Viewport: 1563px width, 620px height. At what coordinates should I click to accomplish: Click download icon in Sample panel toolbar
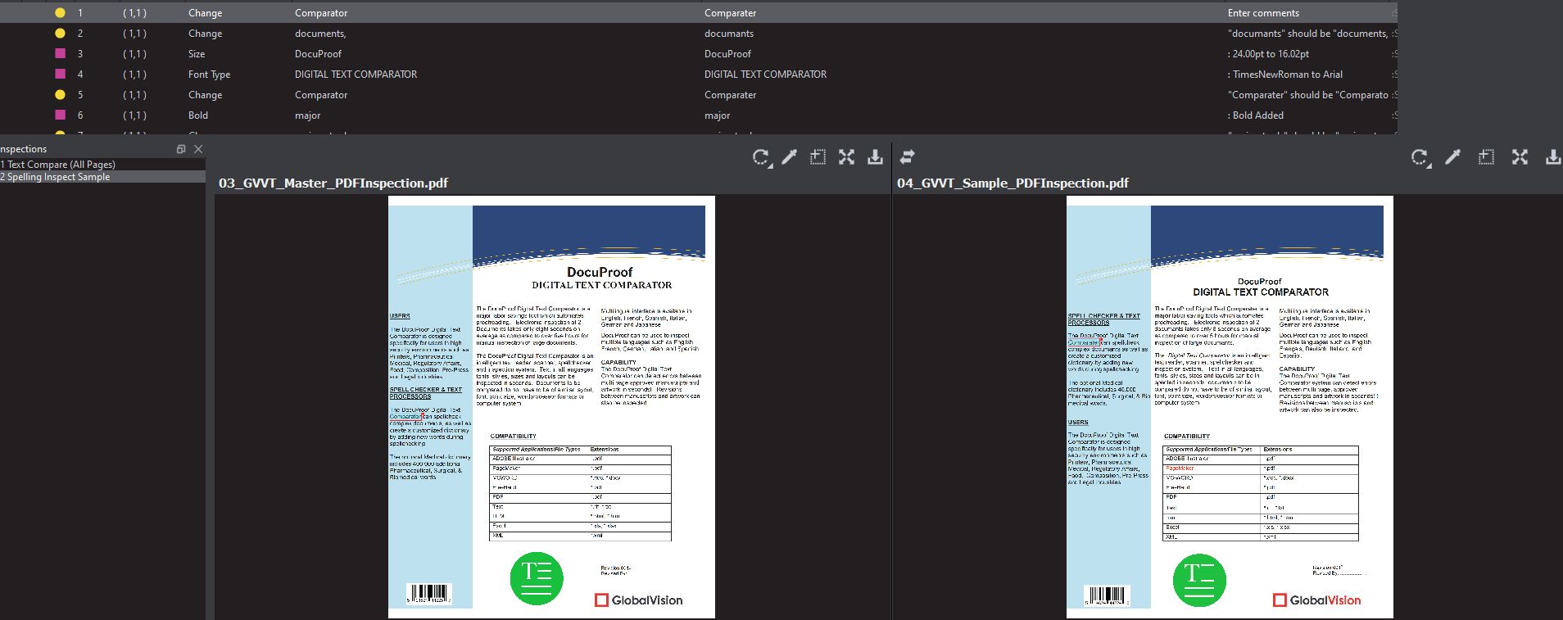coord(1552,157)
